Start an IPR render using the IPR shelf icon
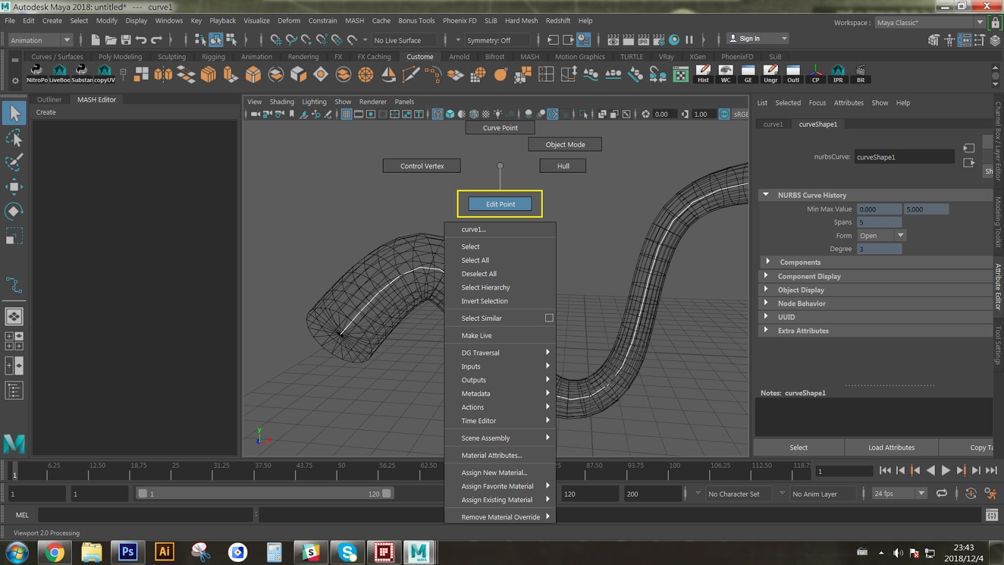The image size is (1004, 565). [x=838, y=74]
